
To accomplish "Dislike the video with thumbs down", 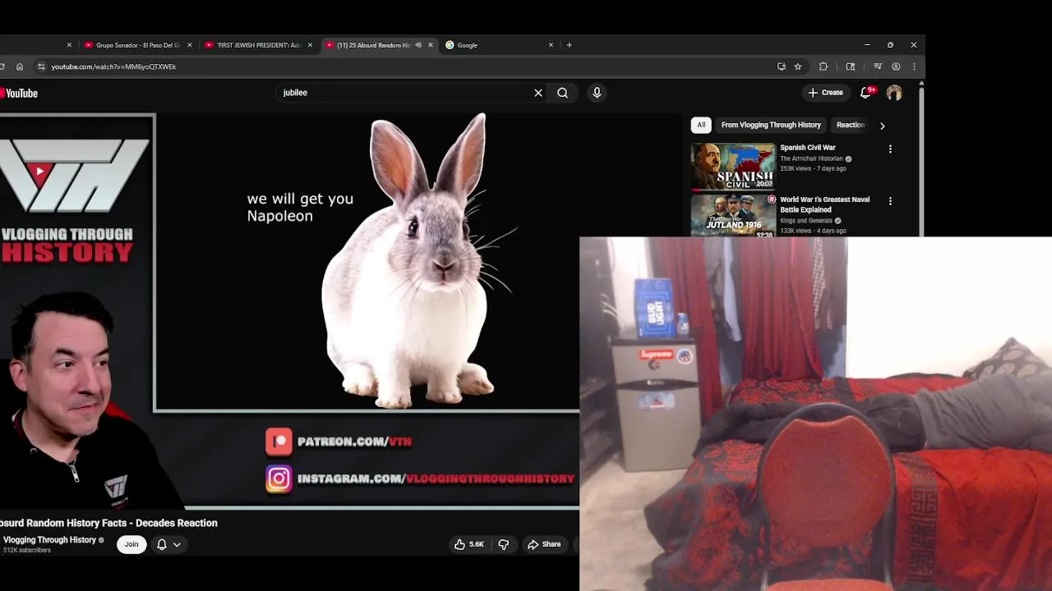I will (x=503, y=544).
